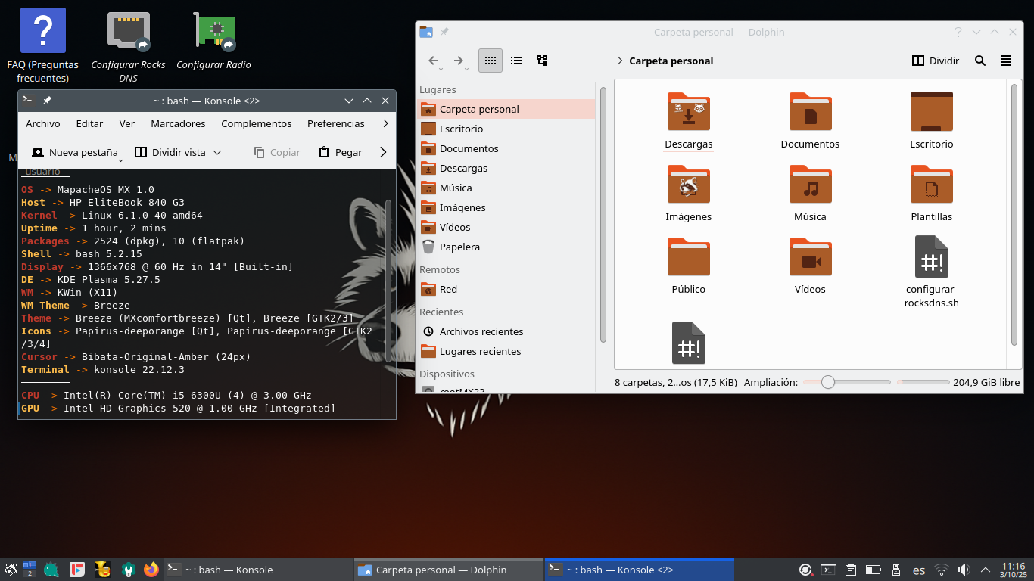
Task: Expand the hidden Konsole menu bar items
Action: [x=386, y=123]
